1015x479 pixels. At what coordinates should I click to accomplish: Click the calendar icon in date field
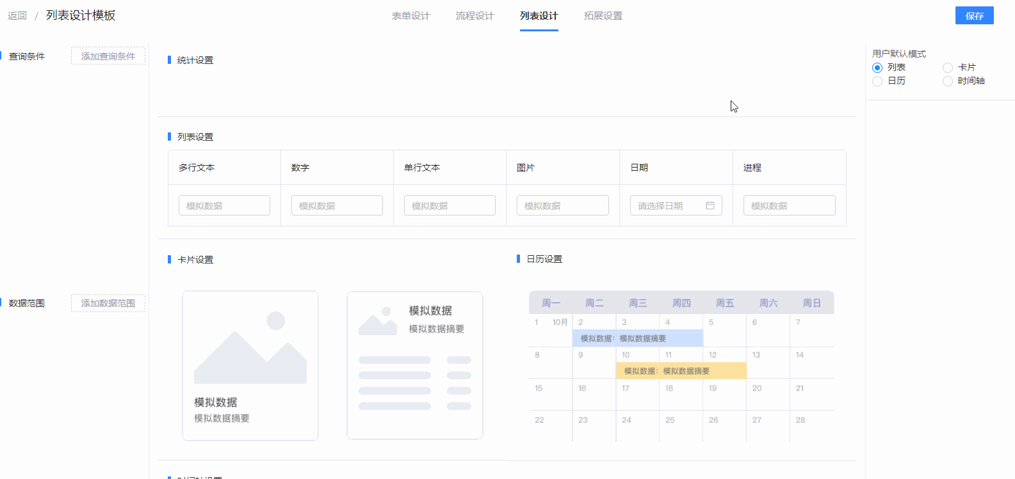pyautogui.click(x=710, y=205)
